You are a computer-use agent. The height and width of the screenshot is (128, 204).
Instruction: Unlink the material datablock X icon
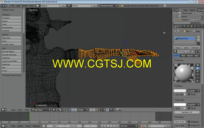coord(188,52)
